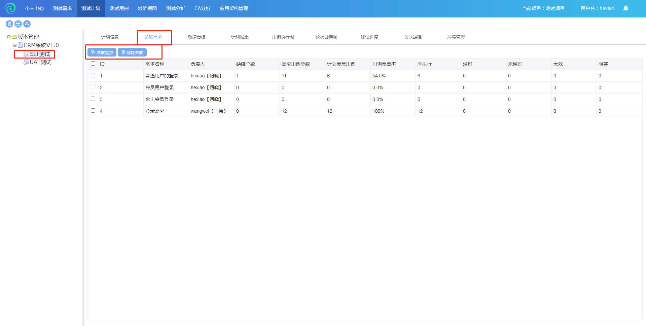Click the 用例覆盖率 column header
Image resolution: width=646 pixels, height=326 pixels.
pyautogui.click(x=384, y=64)
